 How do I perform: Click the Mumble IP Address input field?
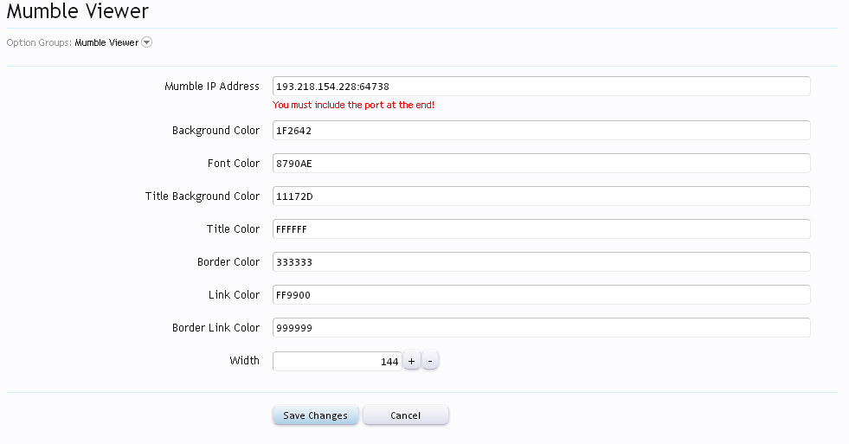coord(542,86)
